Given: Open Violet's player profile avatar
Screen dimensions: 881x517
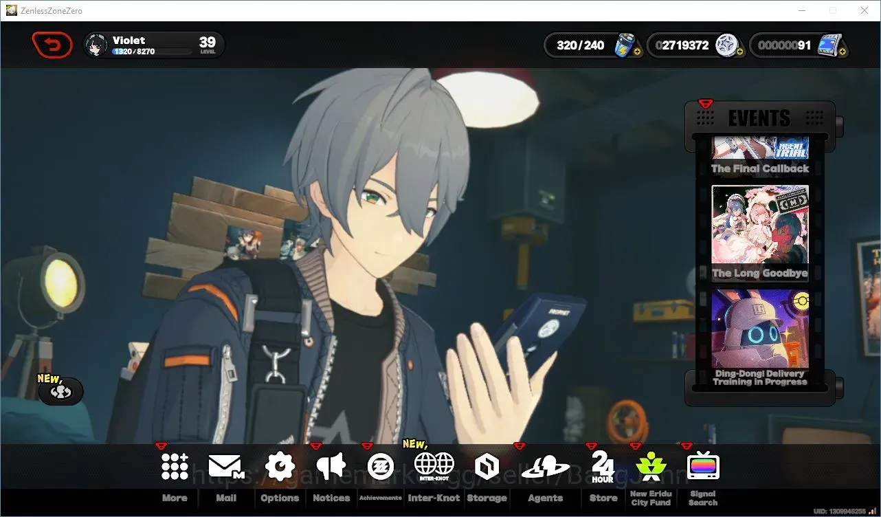Looking at the screenshot, I should coord(96,45).
